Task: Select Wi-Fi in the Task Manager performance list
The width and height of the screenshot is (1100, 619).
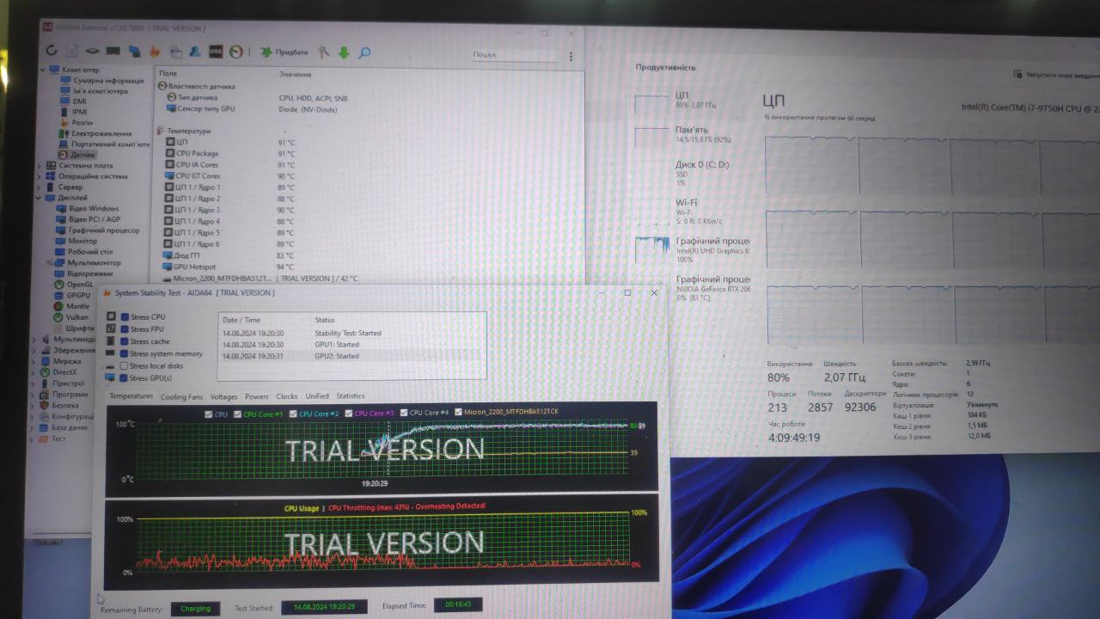Action: pos(692,211)
